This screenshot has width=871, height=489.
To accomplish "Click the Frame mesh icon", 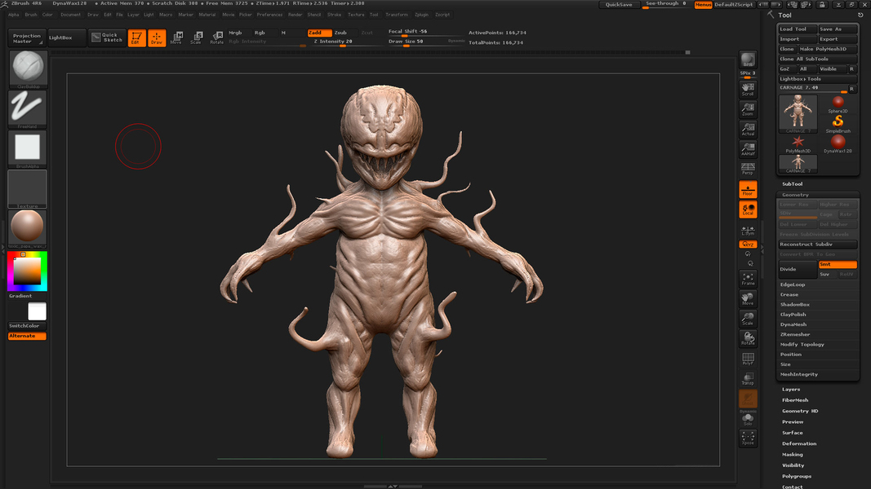I will coord(748,279).
